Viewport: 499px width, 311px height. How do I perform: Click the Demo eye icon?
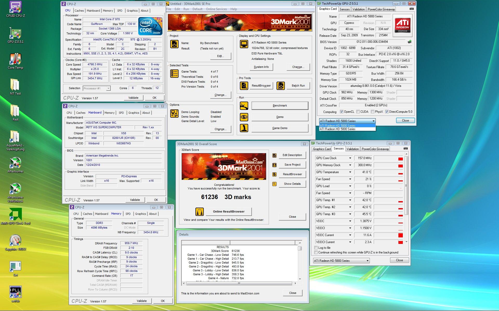click(244, 117)
